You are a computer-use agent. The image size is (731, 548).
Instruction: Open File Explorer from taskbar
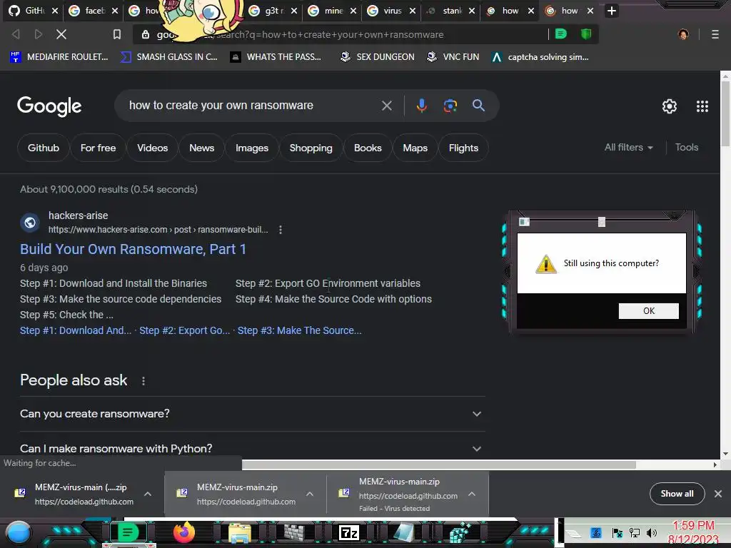(240, 533)
